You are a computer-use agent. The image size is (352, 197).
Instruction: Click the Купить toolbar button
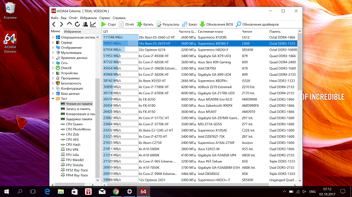145,25
